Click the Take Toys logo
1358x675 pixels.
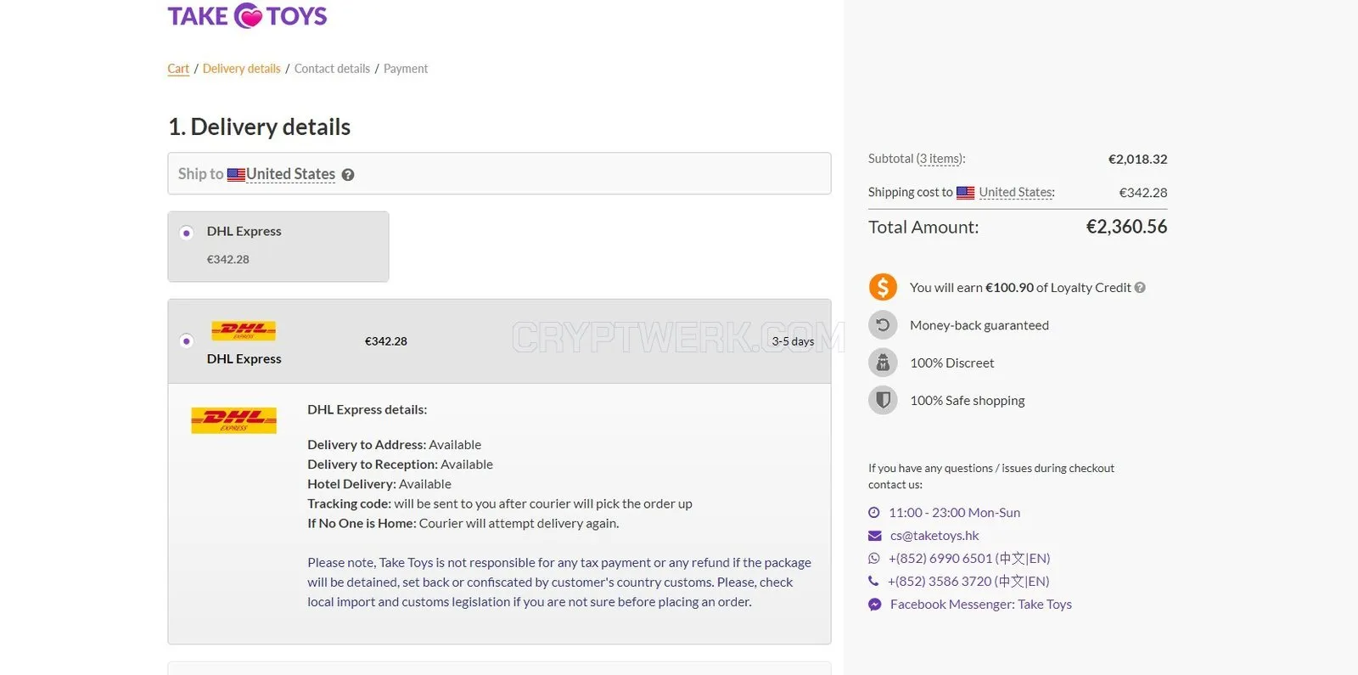(x=247, y=16)
